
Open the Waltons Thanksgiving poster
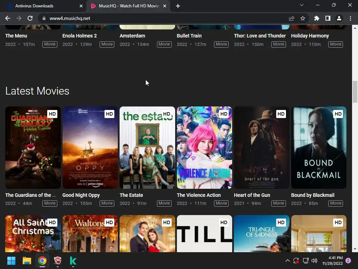point(90,234)
